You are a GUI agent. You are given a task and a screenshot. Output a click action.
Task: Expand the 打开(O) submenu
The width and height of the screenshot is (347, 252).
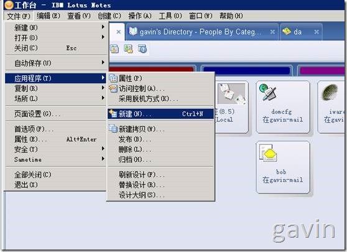(x=56, y=38)
